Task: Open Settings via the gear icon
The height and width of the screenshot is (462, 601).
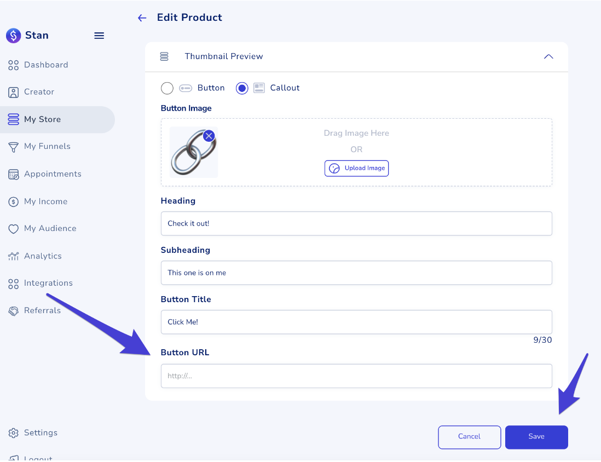Action: click(x=13, y=432)
